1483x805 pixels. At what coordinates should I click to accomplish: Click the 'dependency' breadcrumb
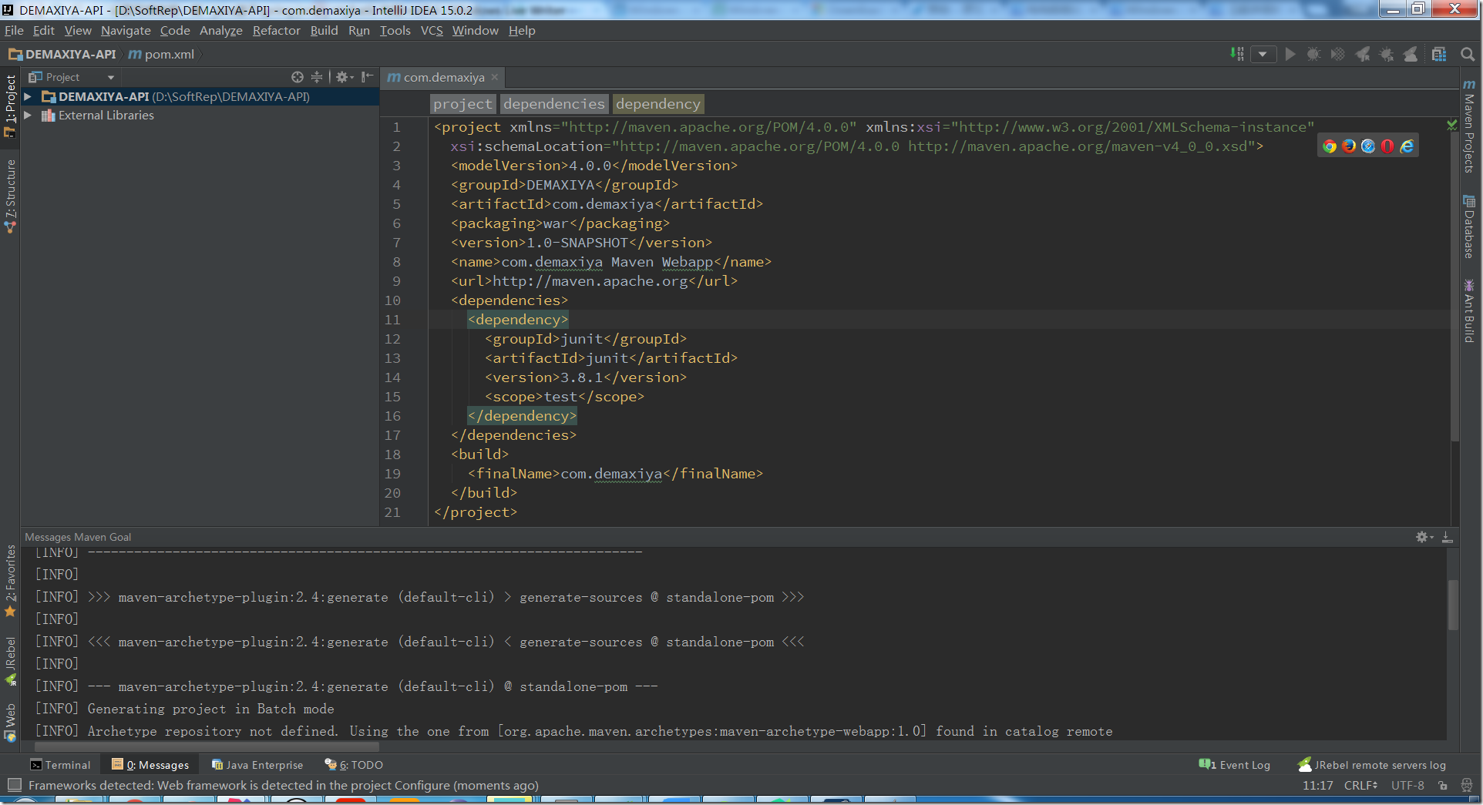[x=658, y=104]
